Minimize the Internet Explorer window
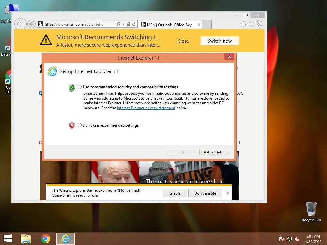The image size is (327, 245). [x=238, y=15]
